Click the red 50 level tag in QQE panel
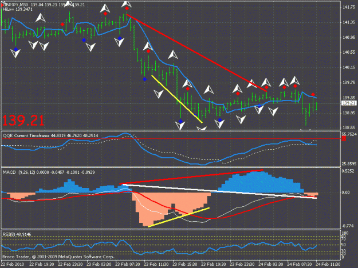 click(344, 138)
